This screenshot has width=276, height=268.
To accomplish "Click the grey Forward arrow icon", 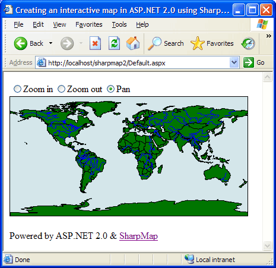I will tap(67, 43).
